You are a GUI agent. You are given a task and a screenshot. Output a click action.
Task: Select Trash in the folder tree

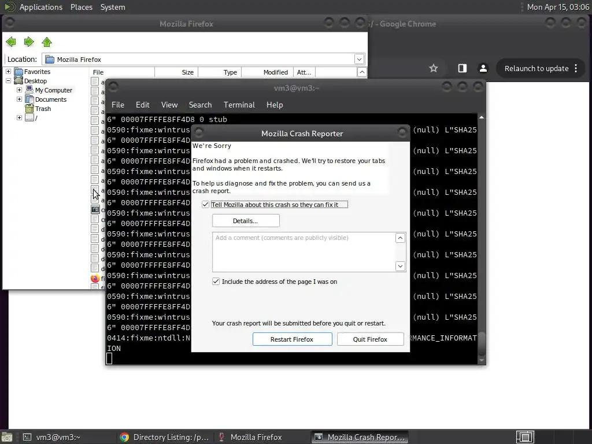[x=43, y=109]
